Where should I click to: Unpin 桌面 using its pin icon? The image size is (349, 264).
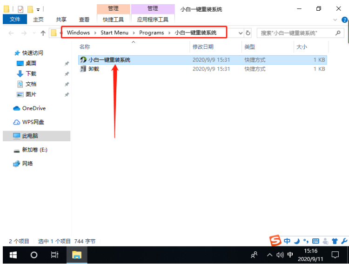pos(67,64)
